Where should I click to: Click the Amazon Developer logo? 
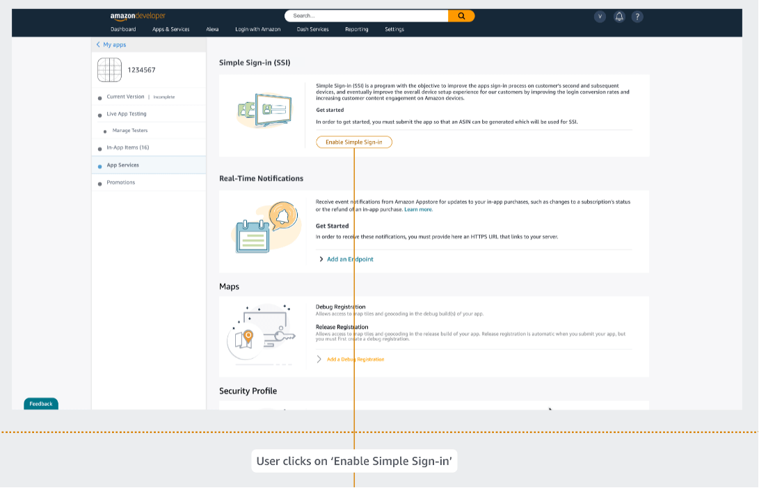click(138, 16)
